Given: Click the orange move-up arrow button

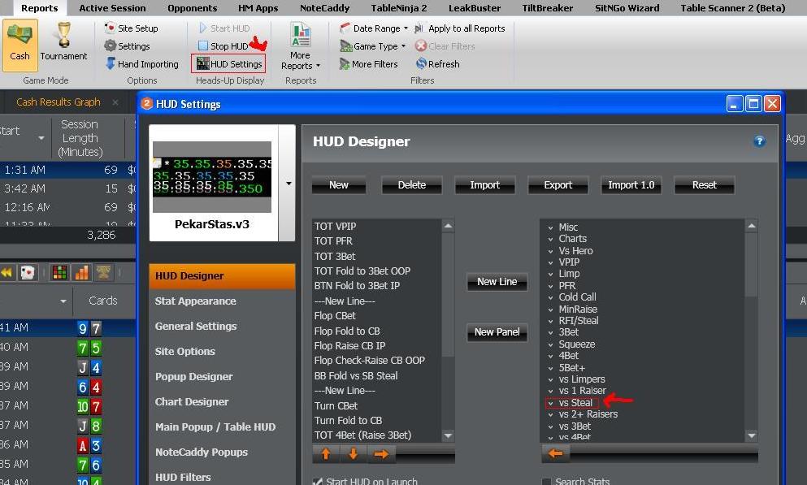Looking at the screenshot, I should coord(326,454).
